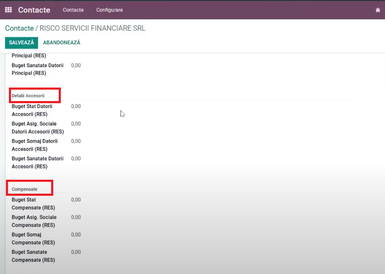Click the ABANDONEAZĂ button

pyautogui.click(x=62, y=43)
